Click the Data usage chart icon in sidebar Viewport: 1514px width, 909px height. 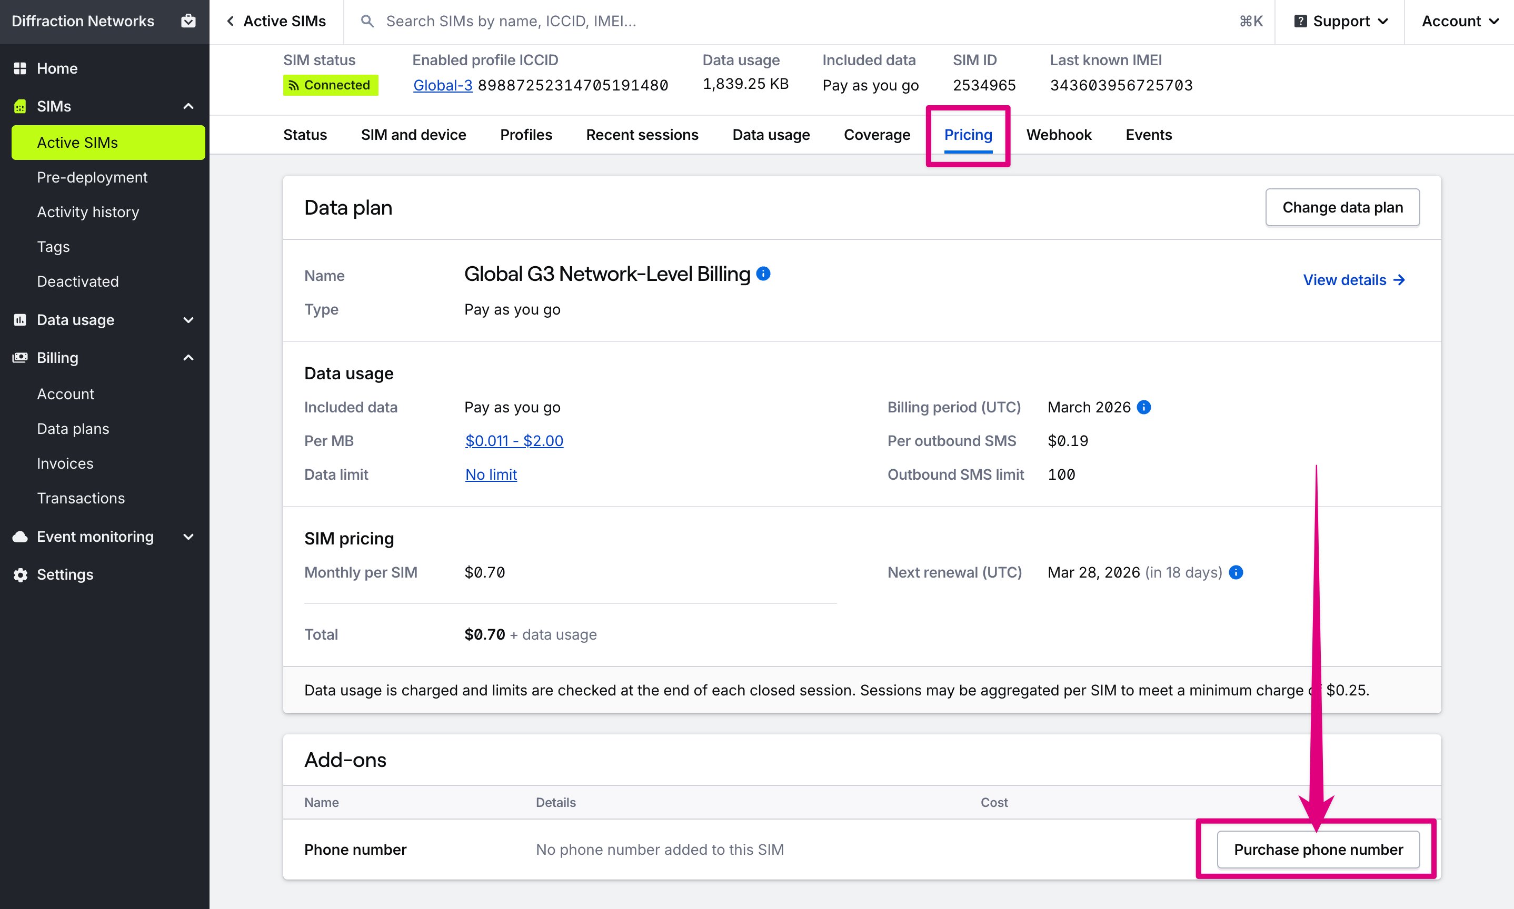click(20, 320)
